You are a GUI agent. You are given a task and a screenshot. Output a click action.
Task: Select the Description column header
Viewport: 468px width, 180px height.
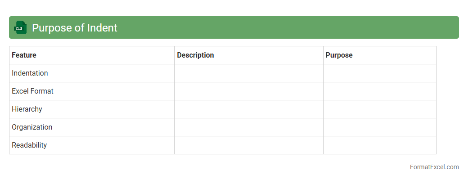pyautogui.click(x=195, y=55)
